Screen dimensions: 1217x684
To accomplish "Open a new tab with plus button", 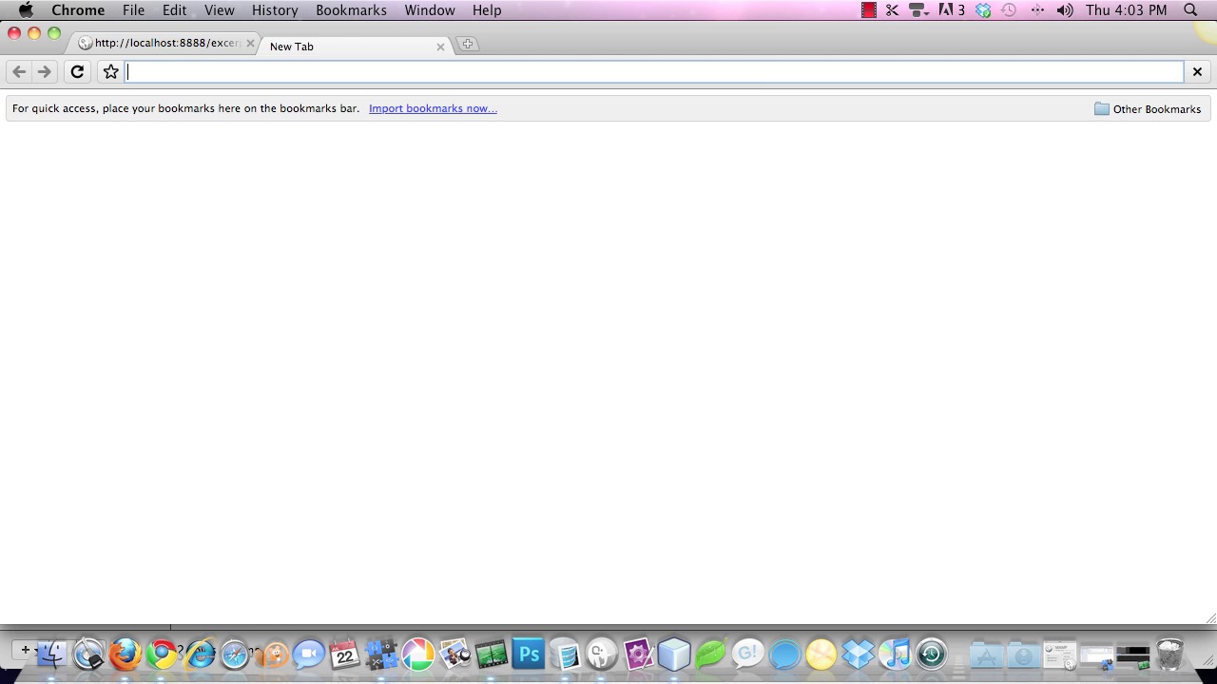I will tap(468, 44).
